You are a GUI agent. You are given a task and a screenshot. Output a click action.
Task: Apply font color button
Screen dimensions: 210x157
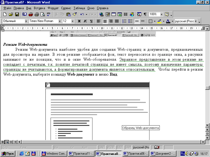pyautogui.click(x=168, y=21)
